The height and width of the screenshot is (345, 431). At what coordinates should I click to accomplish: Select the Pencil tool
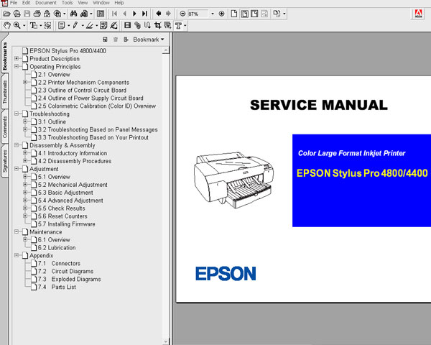[x=75, y=26]
